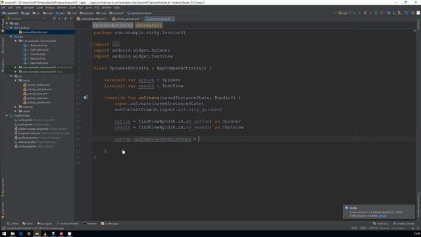Collapse the app module tree node
The height and width of the screenshot is (237, 421).
pos(7,24)
